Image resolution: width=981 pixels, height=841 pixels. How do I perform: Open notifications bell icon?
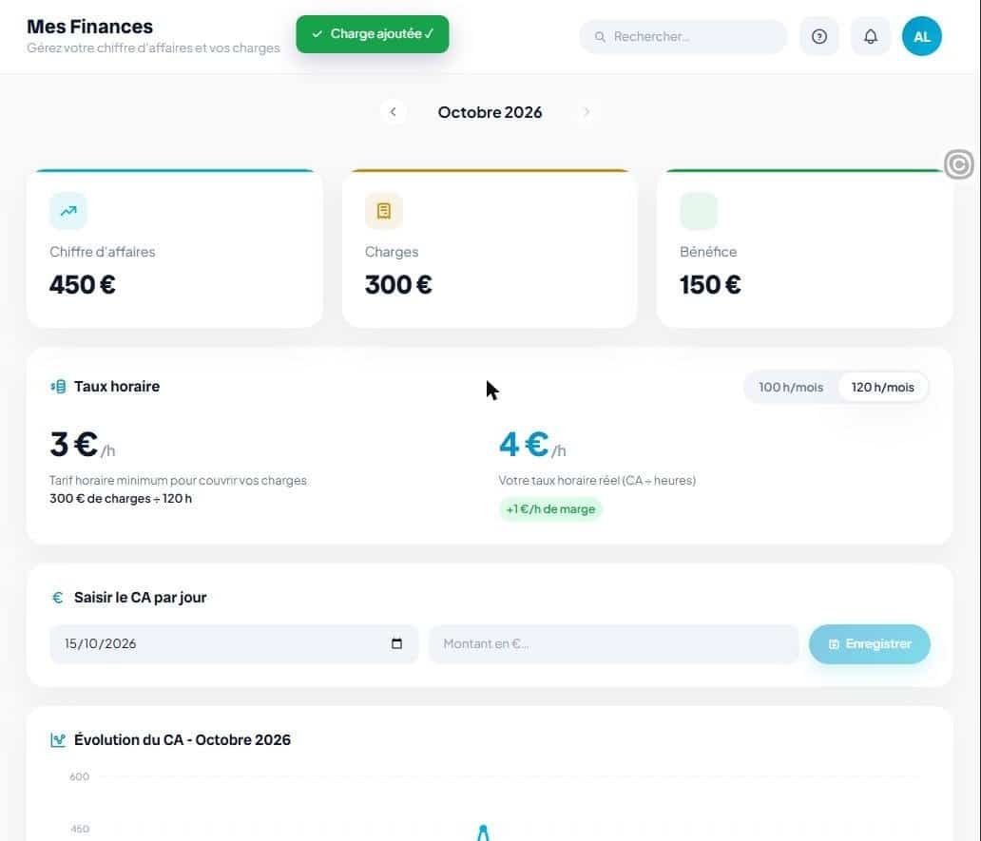pyautogui.click(x=871, y=36)
